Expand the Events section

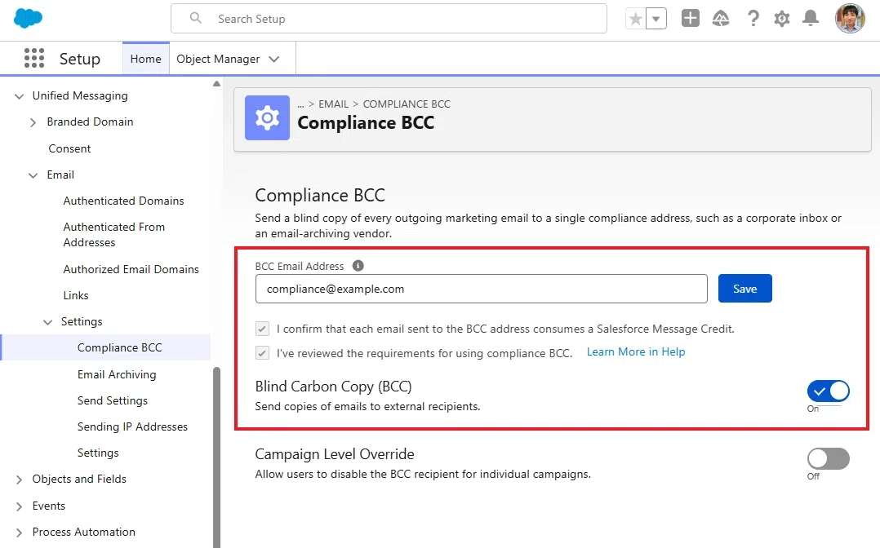coord(19,506)
